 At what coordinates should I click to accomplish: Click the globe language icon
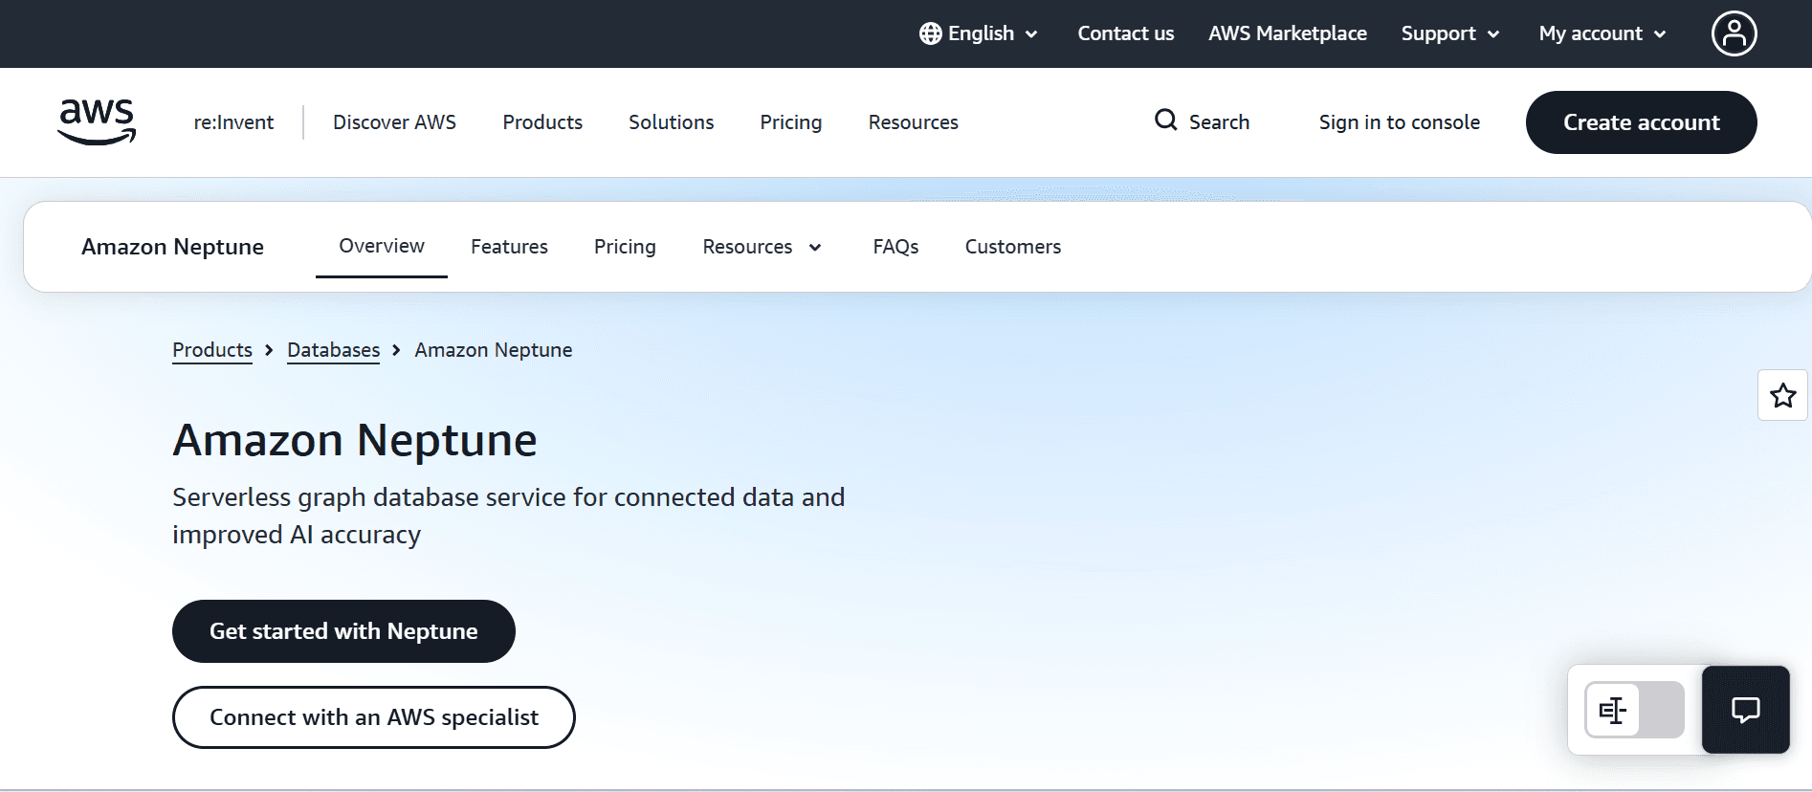pyautogui.click(x=930, y=33)
